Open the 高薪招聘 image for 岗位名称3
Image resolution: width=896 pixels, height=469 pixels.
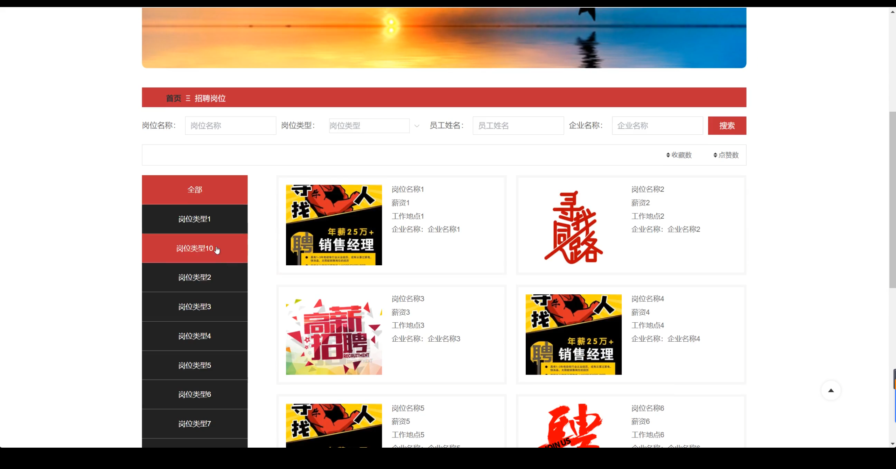(x=334, y=335)
